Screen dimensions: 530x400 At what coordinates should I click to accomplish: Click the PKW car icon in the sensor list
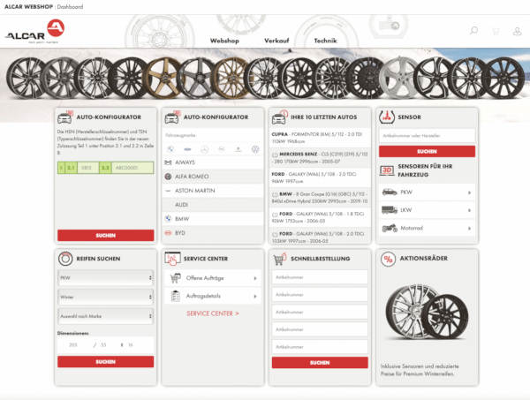coord(390,192)
